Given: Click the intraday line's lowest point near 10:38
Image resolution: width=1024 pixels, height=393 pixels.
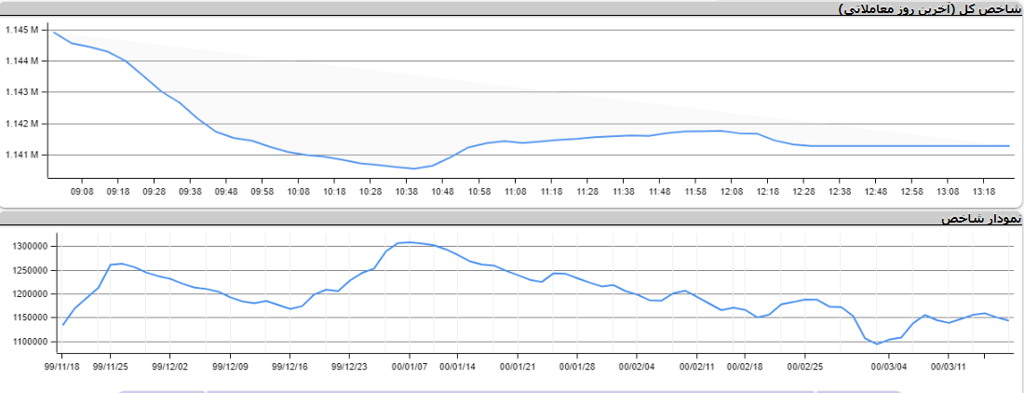Looking at the screenshot, I should click(x=413, y=169).
